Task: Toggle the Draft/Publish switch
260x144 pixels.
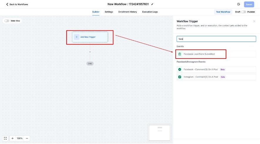Action: tap(244, 12)
